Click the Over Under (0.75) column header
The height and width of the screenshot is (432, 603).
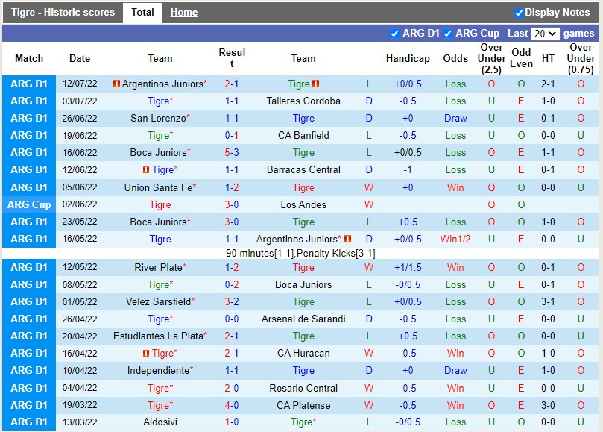point(581,58)
